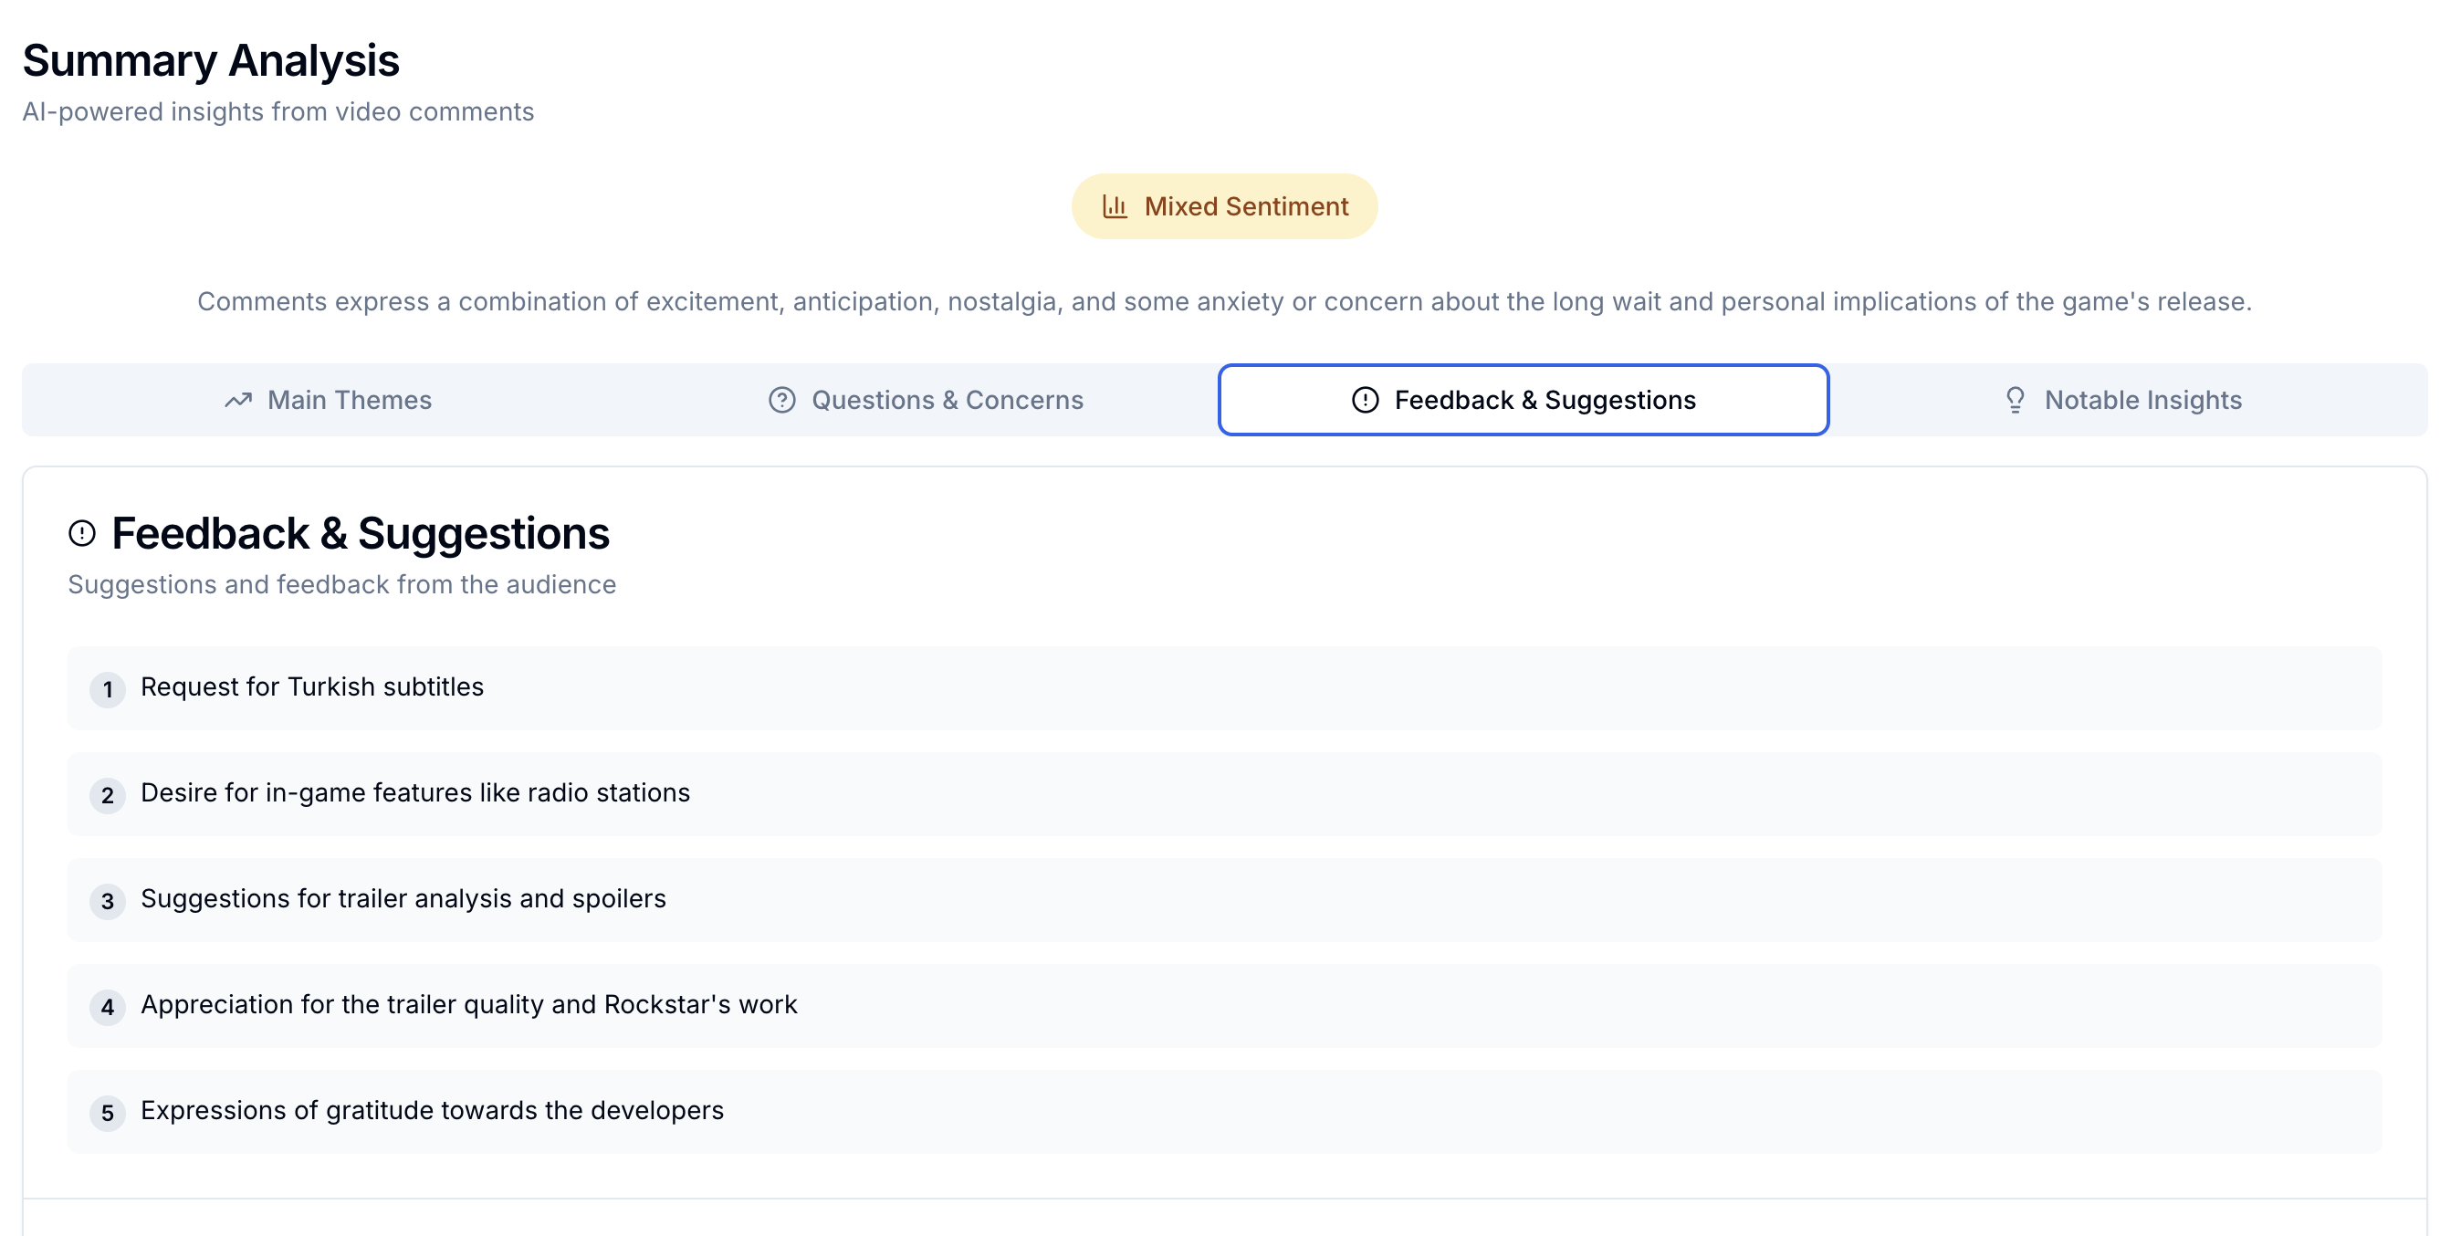Click the Summary Analysis page heading
The width and height of the screenshot is (2461, 1236).
coord(211,61)
